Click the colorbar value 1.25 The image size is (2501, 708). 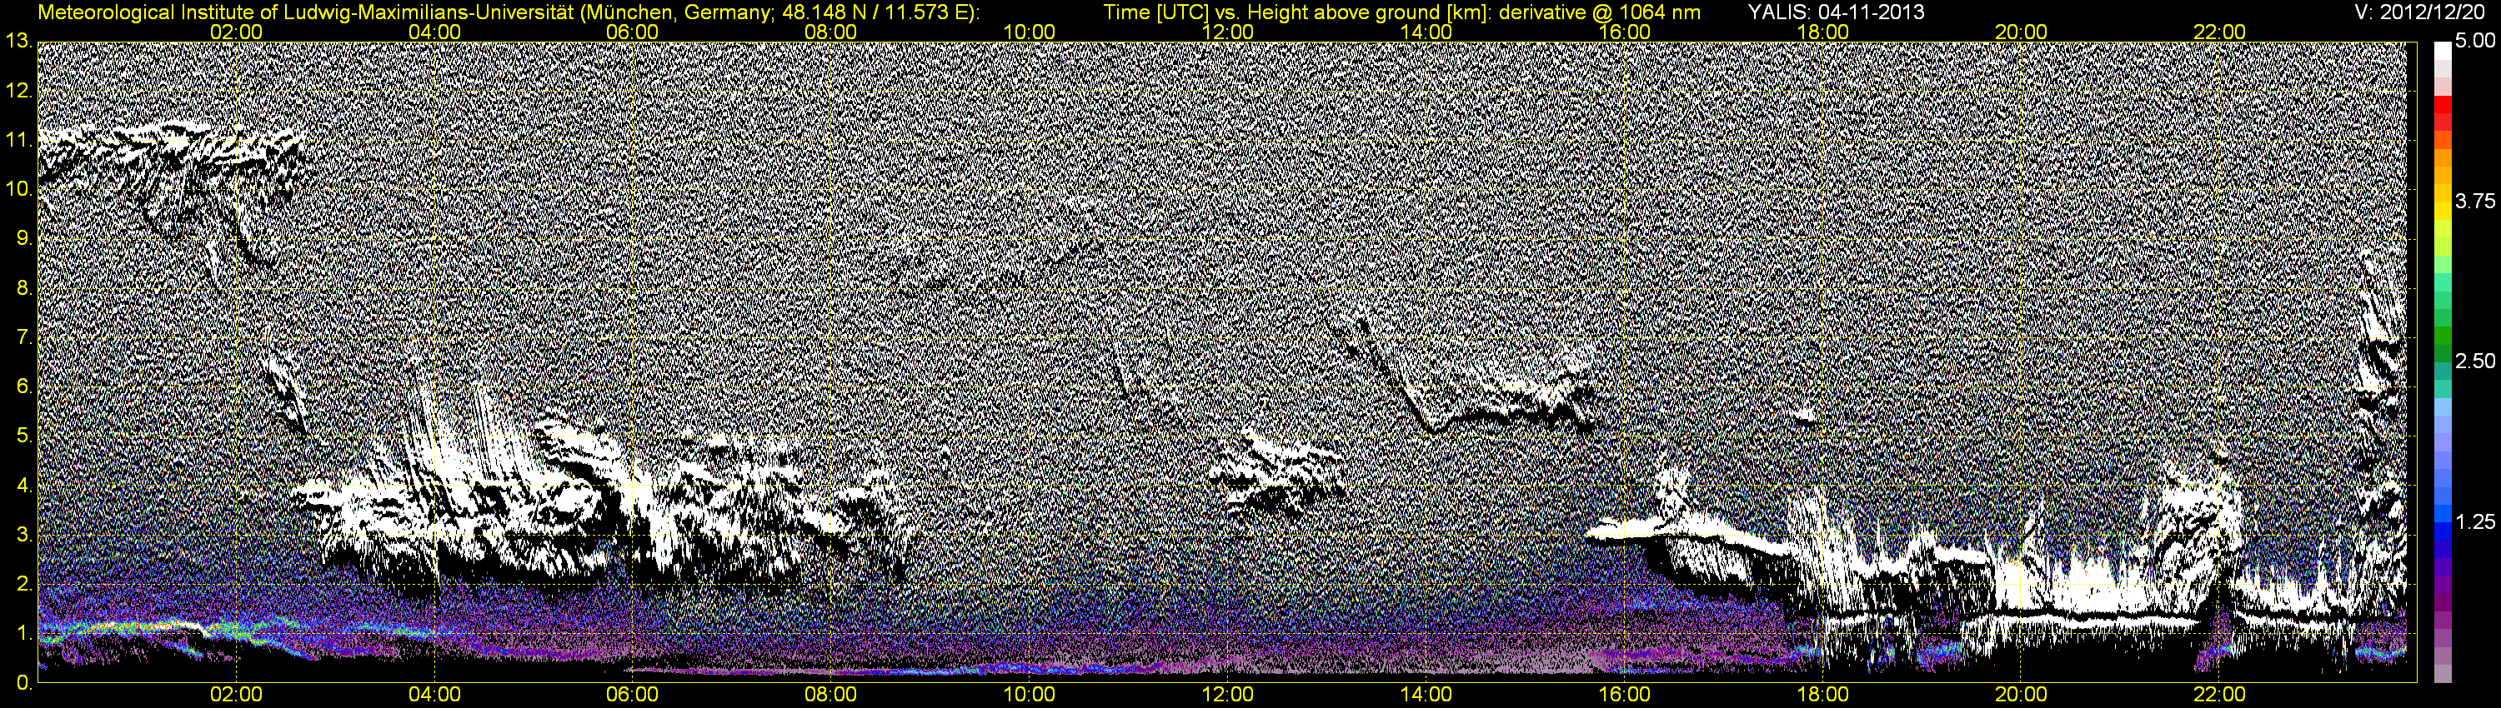(x=2475, y=521)
